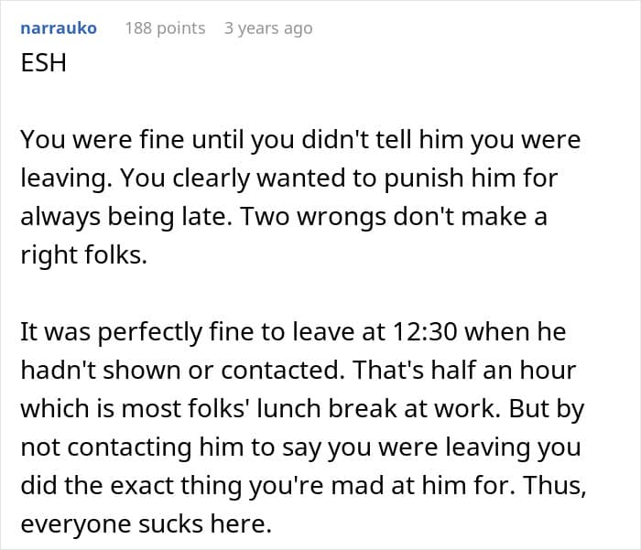
Task: Click the word "Thus," in the comment
Action: [555, 485]
